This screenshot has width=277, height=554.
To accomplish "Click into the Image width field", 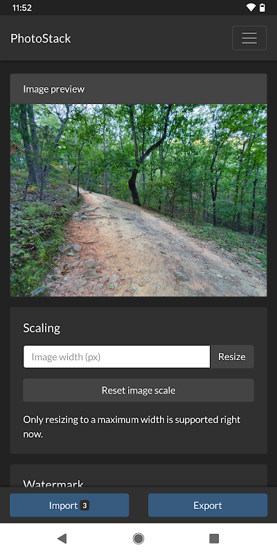I will (x=116, y=357).
